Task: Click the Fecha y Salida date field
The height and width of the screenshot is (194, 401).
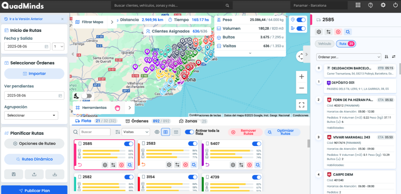Action: tap(27, 47)
